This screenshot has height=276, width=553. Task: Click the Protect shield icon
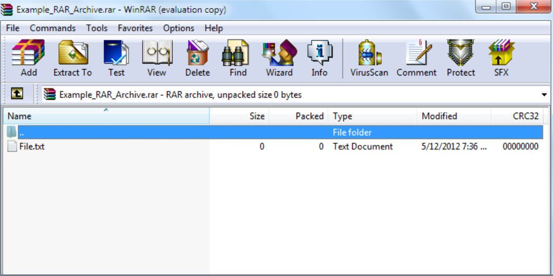[x=461, y=52]
